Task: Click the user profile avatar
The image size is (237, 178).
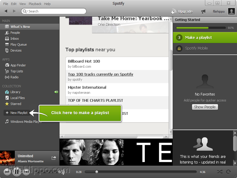Action: [x=231, y=12]
